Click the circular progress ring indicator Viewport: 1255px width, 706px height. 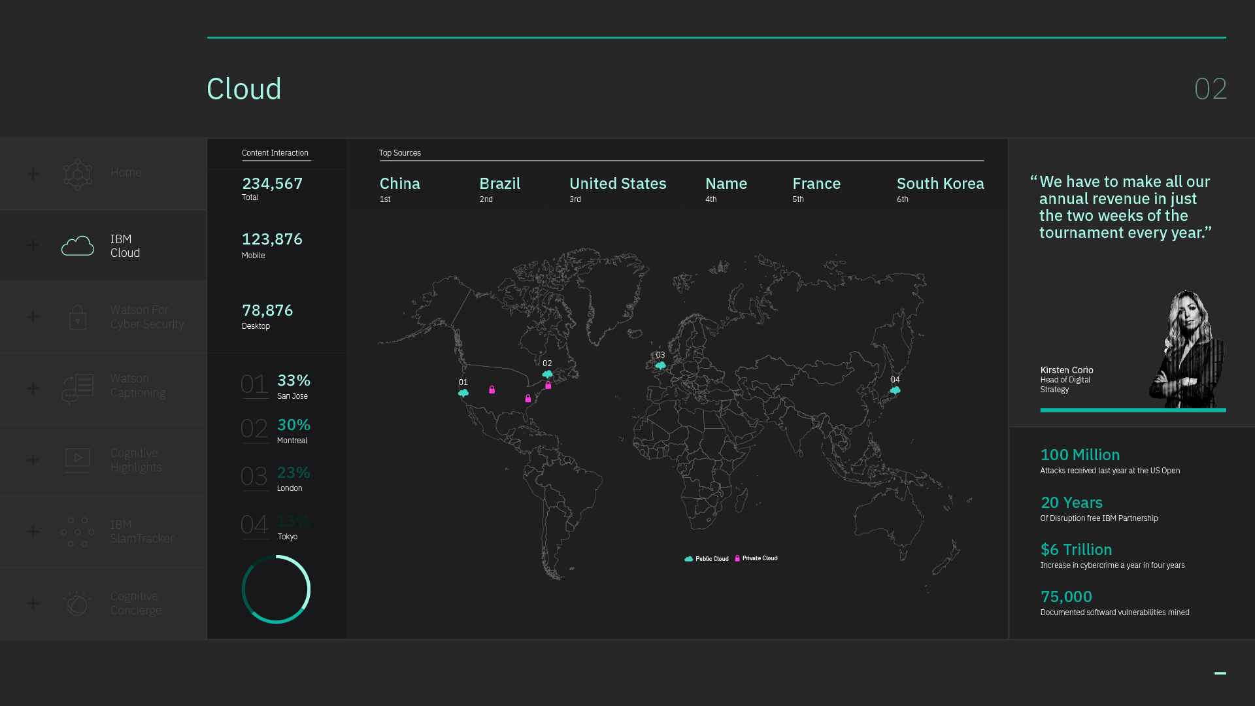pos(276,589)
